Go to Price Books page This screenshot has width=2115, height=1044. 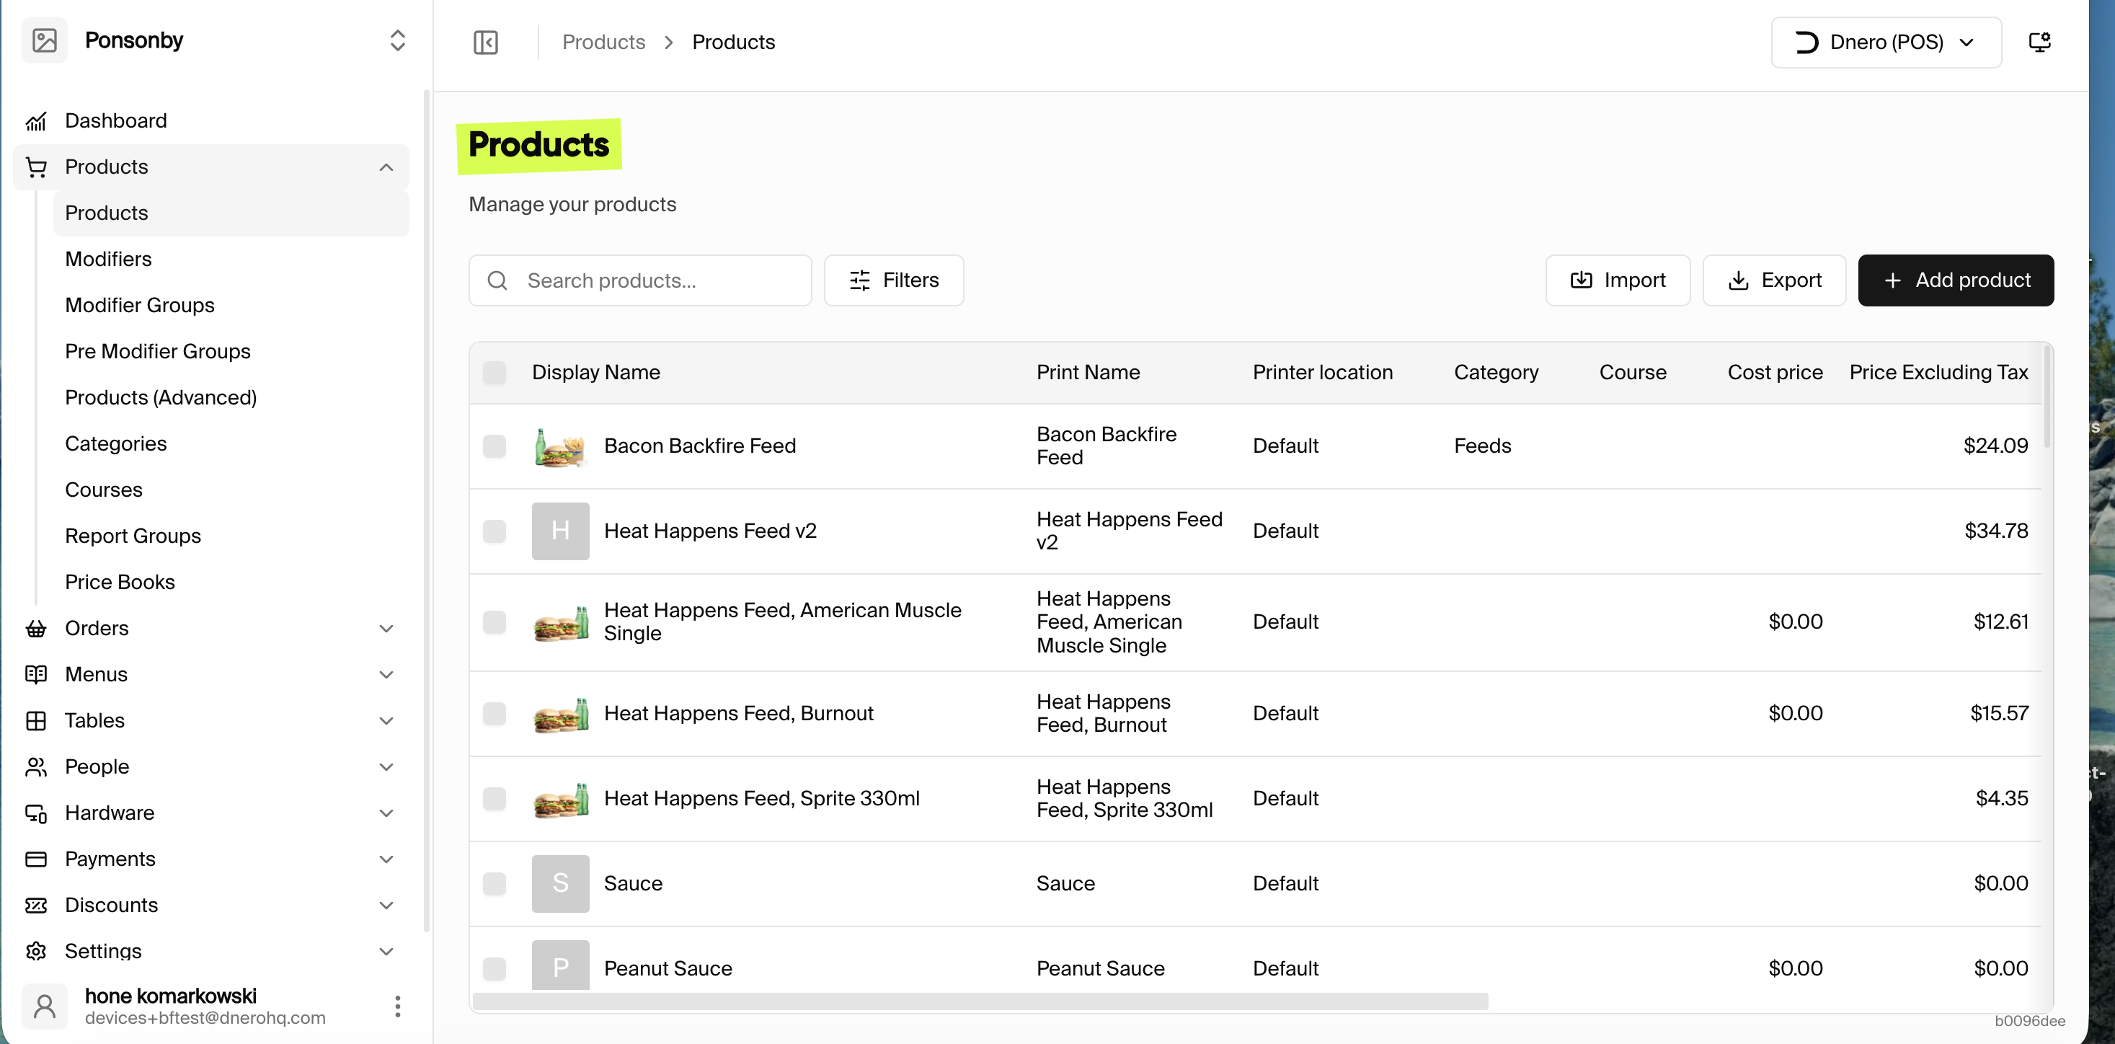(120, 583)
